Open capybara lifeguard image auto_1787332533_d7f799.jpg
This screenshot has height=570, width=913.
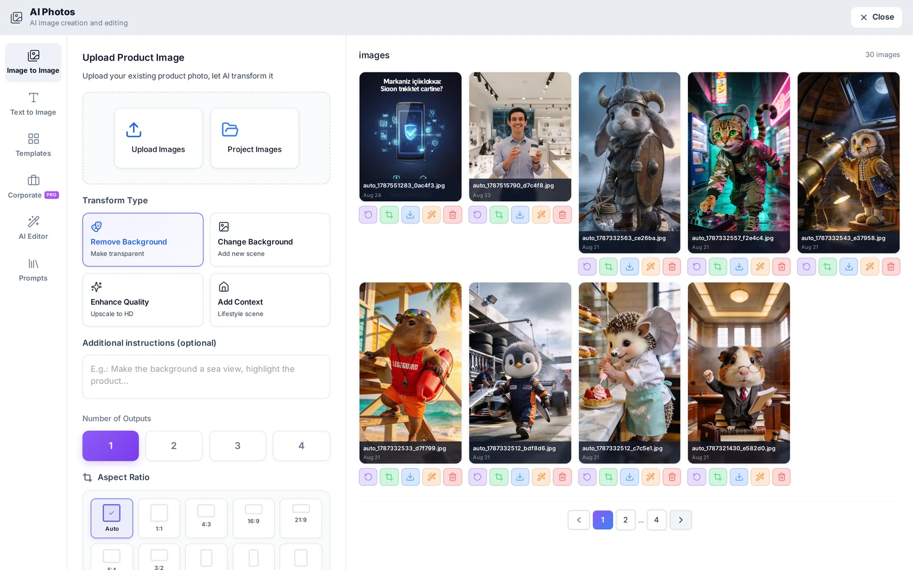tap(410, 373)
